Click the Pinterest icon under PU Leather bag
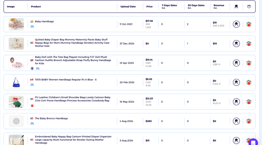Viewport: 262px width, 145px height. [x=32, y=106]
